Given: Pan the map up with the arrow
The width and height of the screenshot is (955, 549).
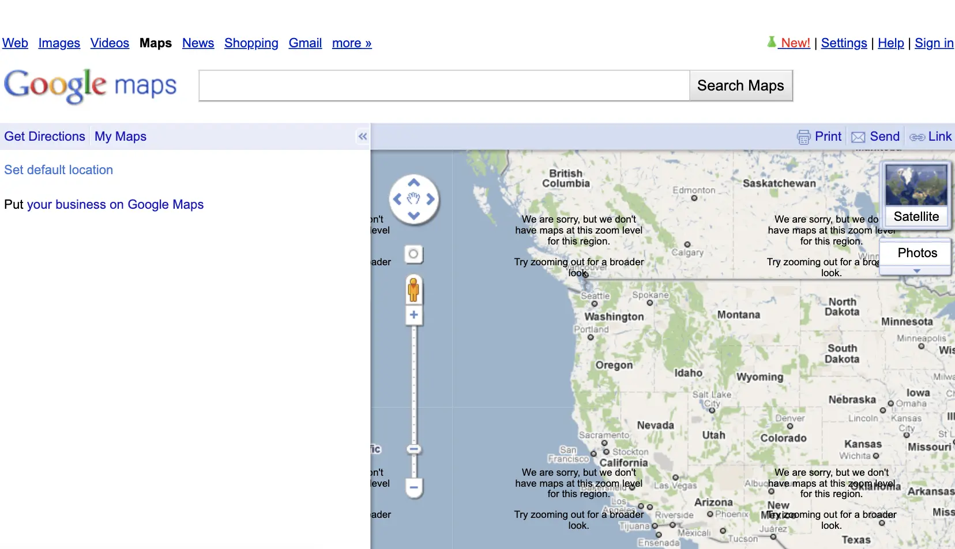Looking at the screenshot, I should click(x=413, y=183).
